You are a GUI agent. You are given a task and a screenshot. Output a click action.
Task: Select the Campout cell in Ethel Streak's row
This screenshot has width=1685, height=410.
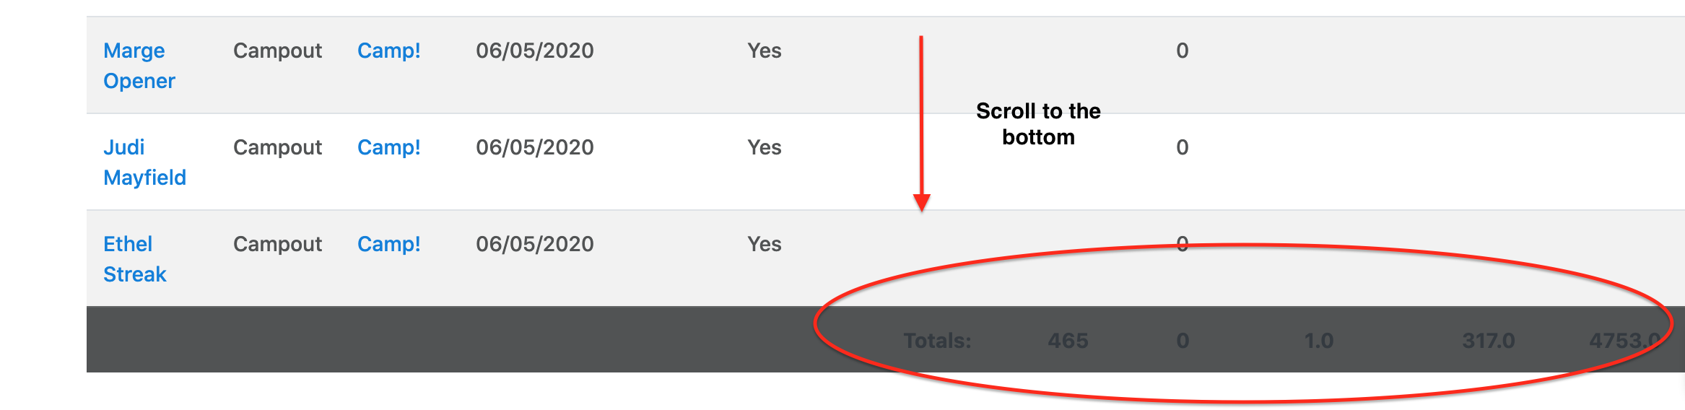pos(277,245)
